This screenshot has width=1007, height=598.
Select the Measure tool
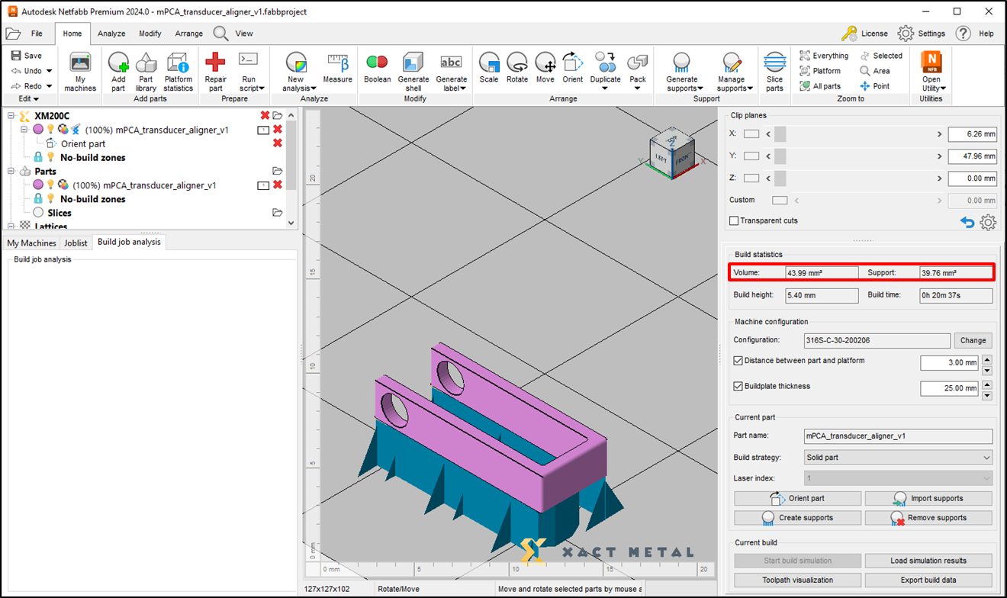coord(337,68)
